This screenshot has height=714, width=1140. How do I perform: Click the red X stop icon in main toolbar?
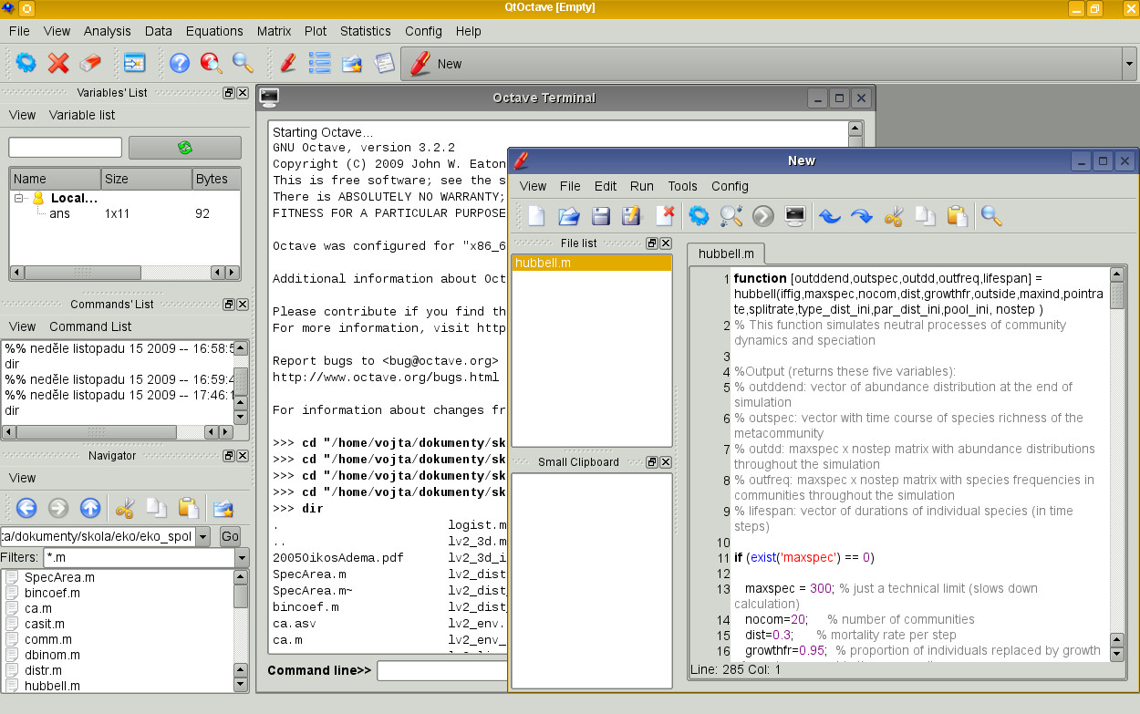(58, 63)
